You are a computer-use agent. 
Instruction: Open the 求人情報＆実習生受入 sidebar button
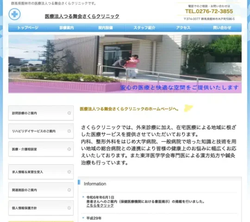coord(41,172)
